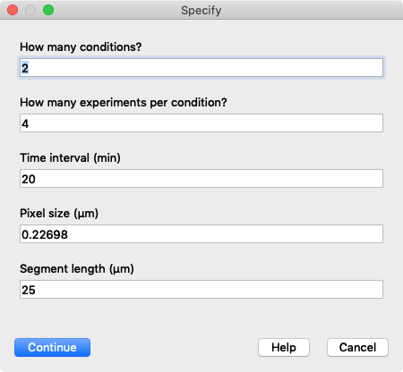
Task: Click the highlighted 2 in conditions field
Action: pyautogui.click(x=25, y=68)
